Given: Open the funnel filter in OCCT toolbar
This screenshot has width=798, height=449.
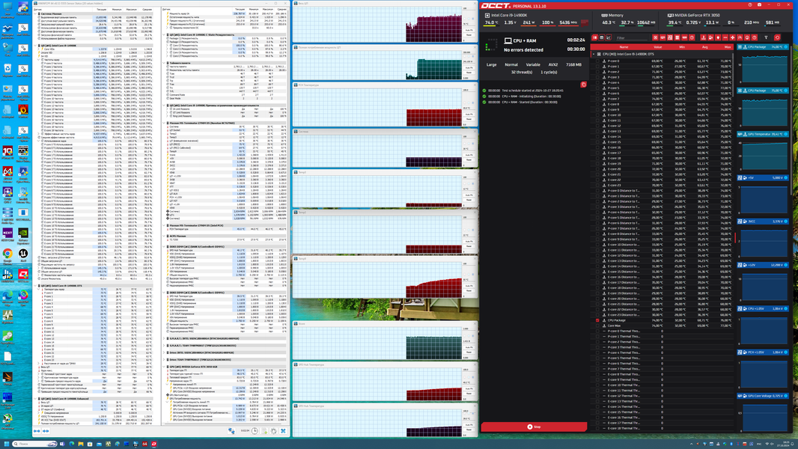Looking at the screenshot, I should click(766, 37).
